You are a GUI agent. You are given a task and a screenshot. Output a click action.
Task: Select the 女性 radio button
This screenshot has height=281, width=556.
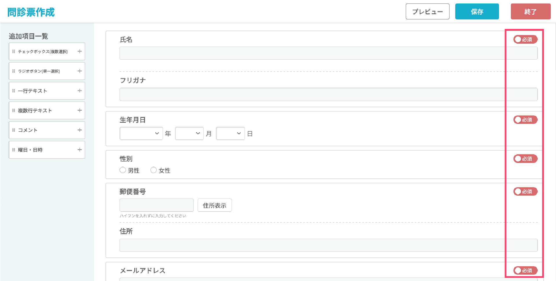(153, 170)
